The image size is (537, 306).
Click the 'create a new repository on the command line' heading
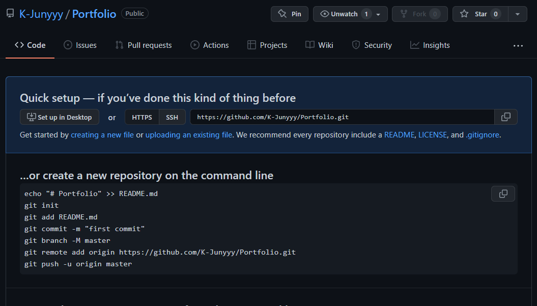coord(147,176)
